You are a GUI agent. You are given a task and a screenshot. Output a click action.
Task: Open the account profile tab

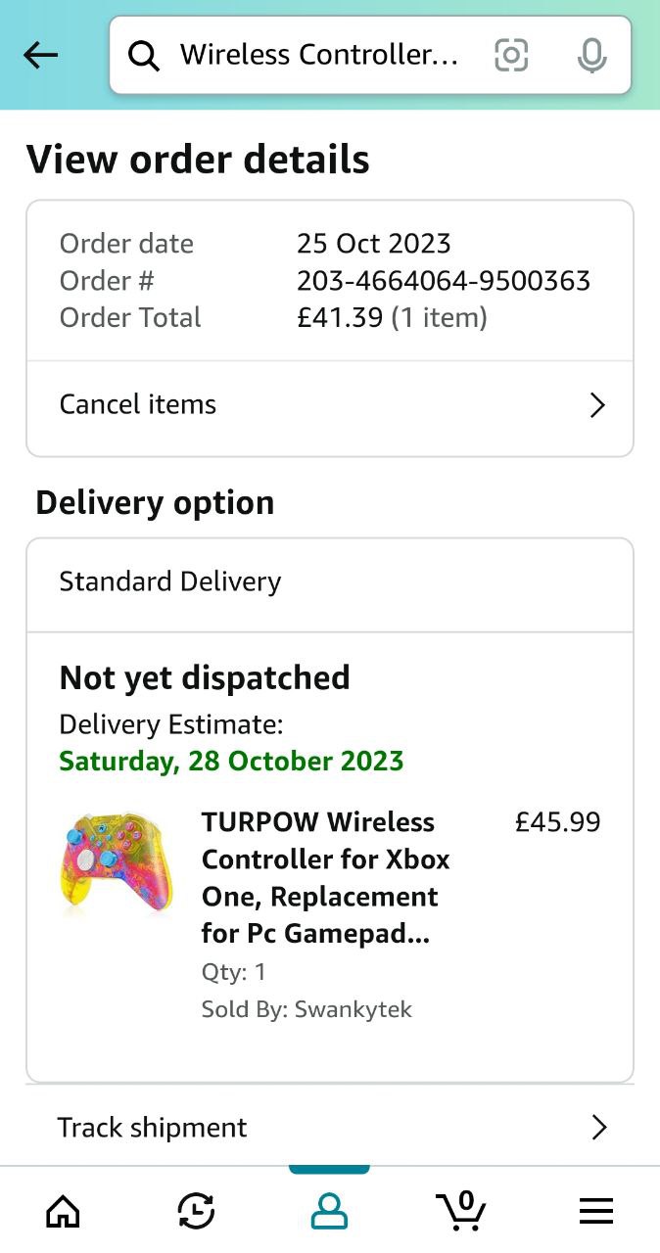click(x=329, y=1212)
